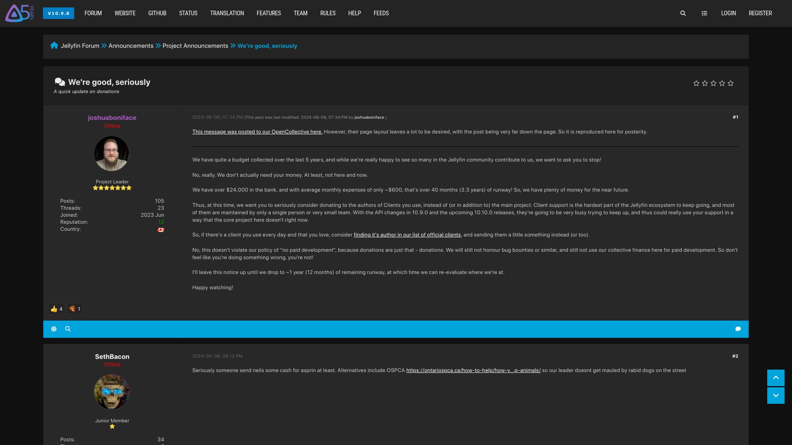Open joshuaboniface profile username link
The image size is (792, 445).
pos(112,117)
